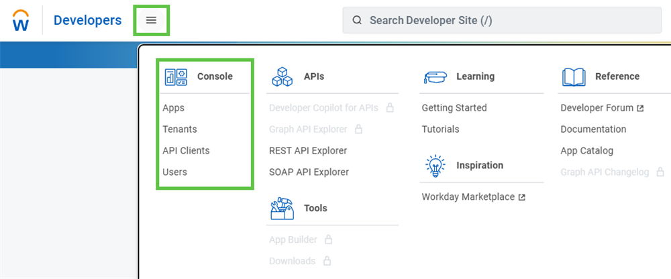This screenshot has height=279, width=671.
Task: Focus the Search Developer Site field
Action: [x=502, y=20]
